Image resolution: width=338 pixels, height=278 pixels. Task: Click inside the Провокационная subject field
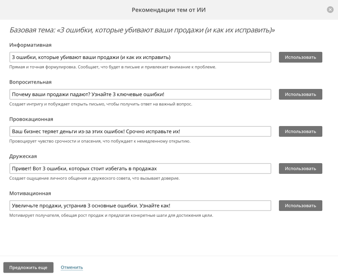[x=140, y=131]
